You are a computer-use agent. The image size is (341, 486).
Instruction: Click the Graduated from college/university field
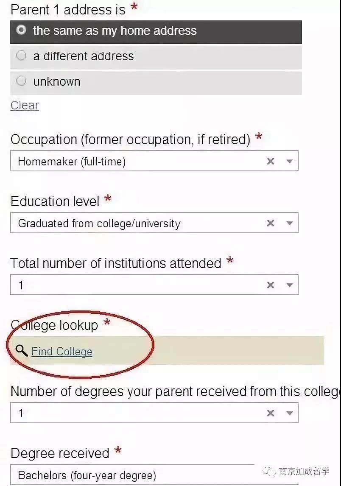[154, 223]
